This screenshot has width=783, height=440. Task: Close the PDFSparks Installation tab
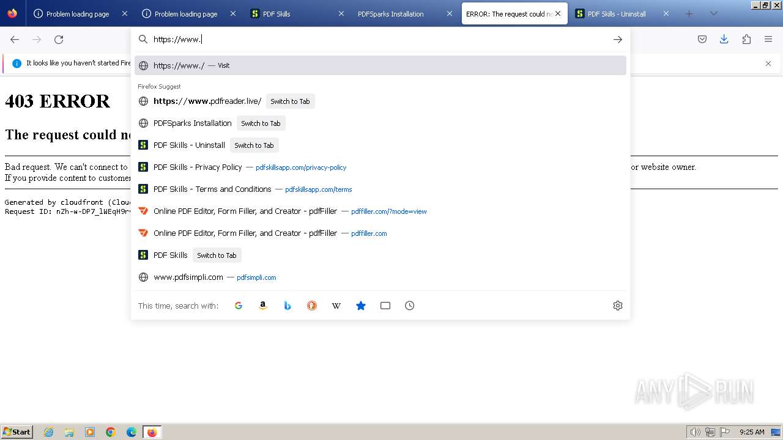click(x=450, y=13)
